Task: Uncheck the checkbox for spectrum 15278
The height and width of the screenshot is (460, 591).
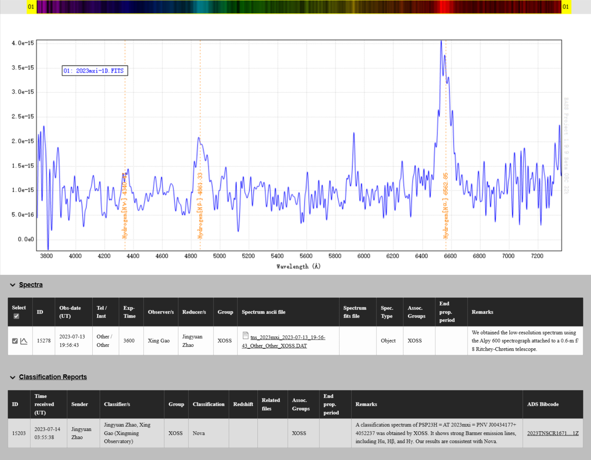Action: [x=15, y=341]
